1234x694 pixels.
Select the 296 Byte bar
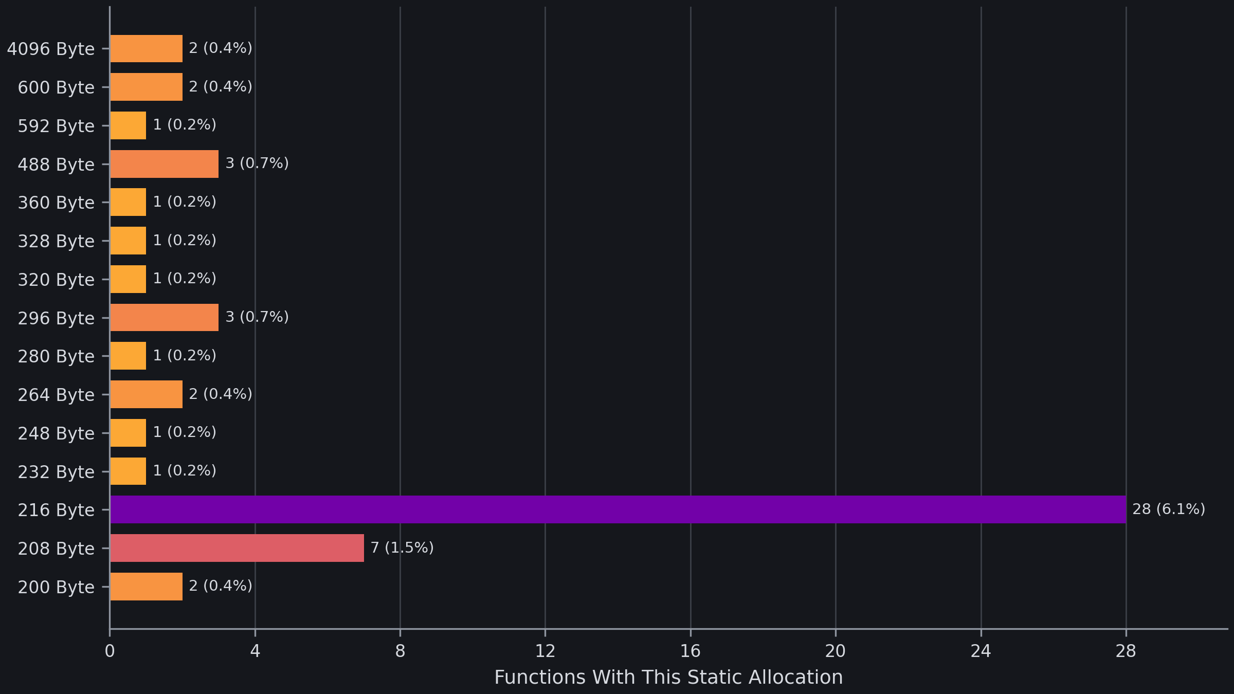(164, 317)
